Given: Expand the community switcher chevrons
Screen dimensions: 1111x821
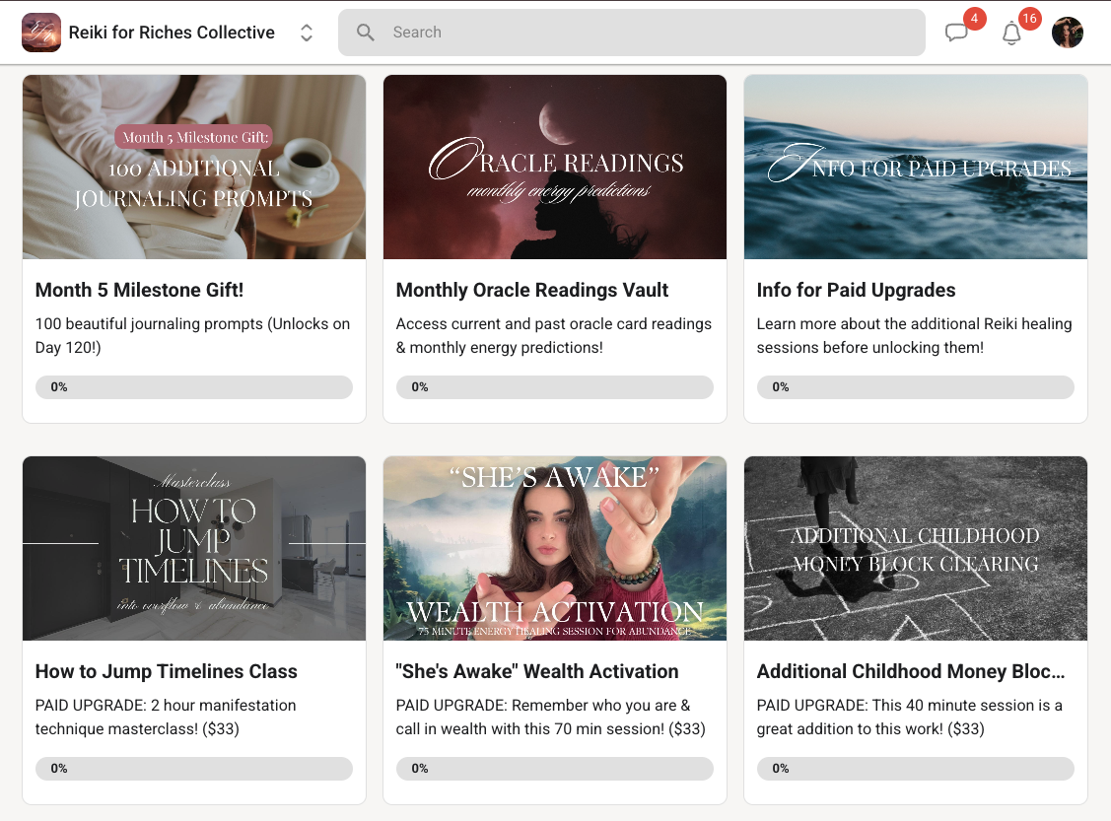Looking at the screenshot, I should point(306,33).
